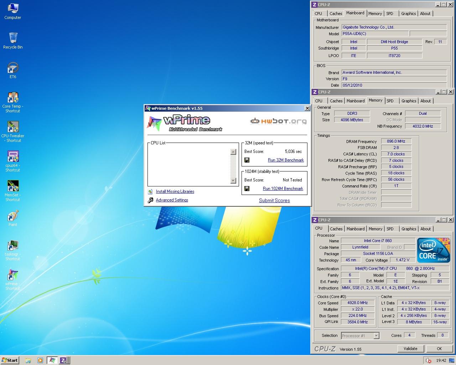Image resolution: width=456 pixels, height=365 pixels.
Task: Click the save icon beside Run 32M Benchmark
Action: coord(247,160)
